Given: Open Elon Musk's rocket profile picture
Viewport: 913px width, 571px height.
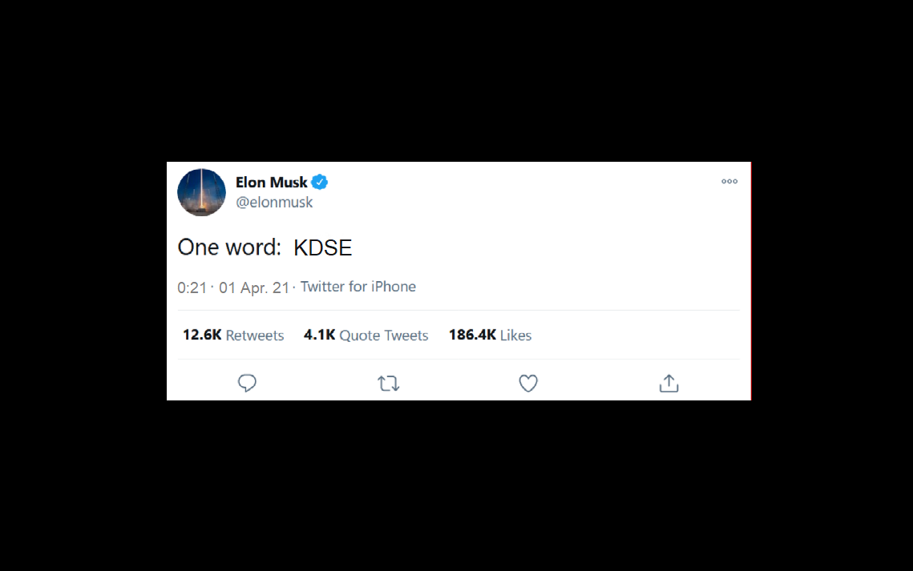Looking at the screenshot, I should (201, 192).
